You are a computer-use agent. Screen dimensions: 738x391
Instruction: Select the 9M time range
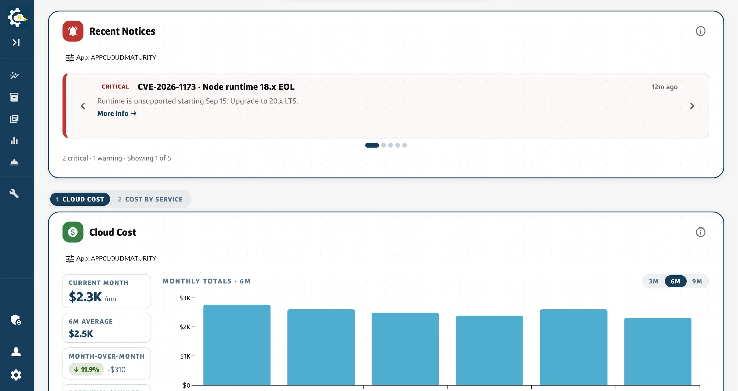click(697, 281)
